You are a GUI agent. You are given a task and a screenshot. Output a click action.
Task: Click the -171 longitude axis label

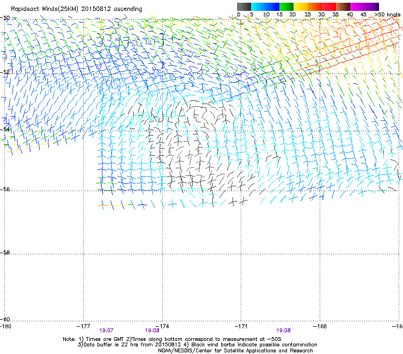[x=241, y=326]
